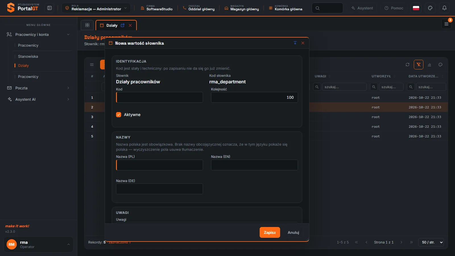Switch the color theme palette icon
Viewport: 455px width, 256px height.
(x=430, y=8)
